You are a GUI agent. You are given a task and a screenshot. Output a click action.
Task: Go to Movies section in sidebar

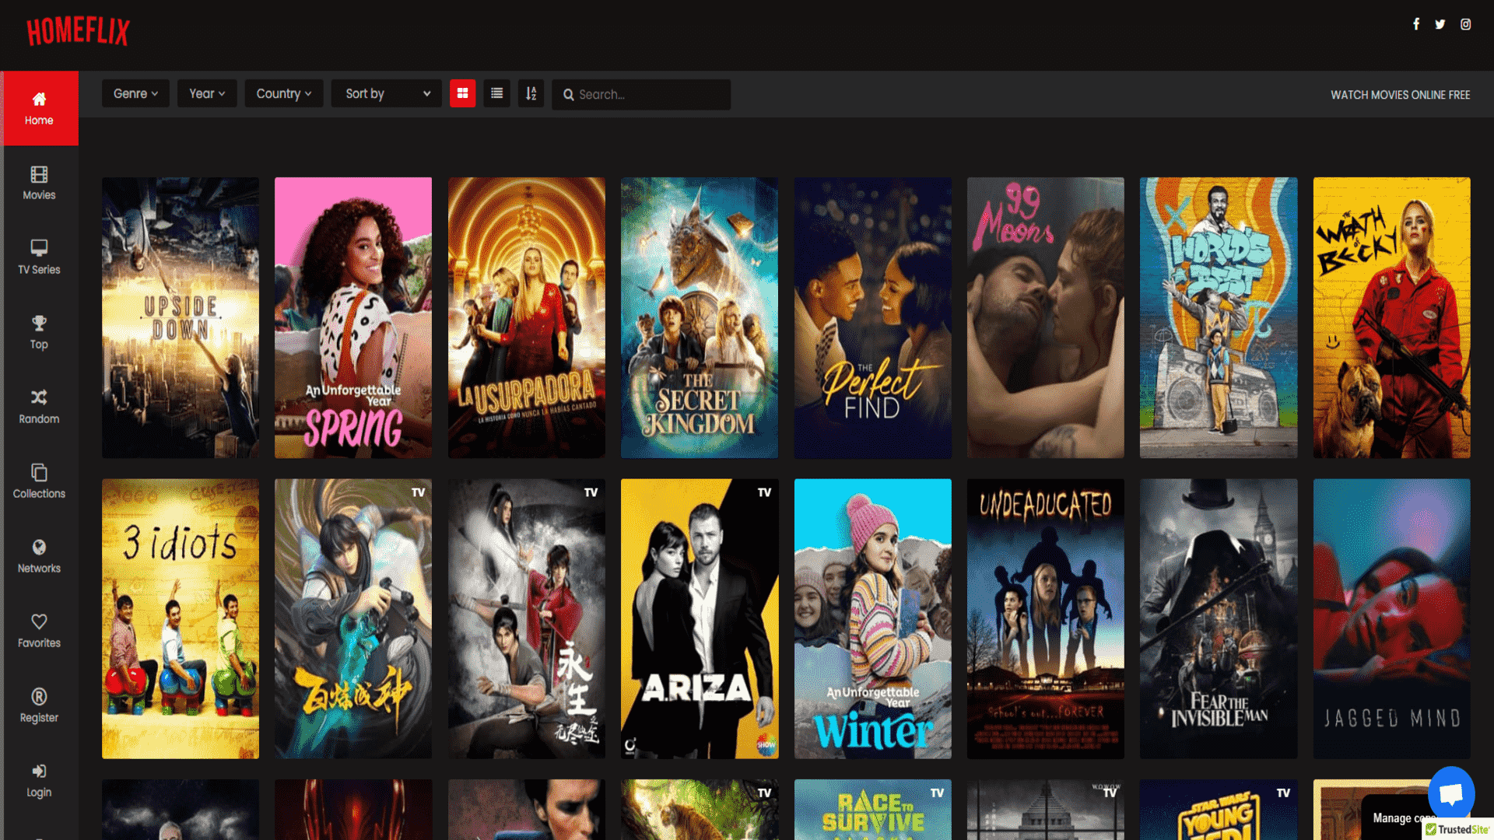coord(39,183)
